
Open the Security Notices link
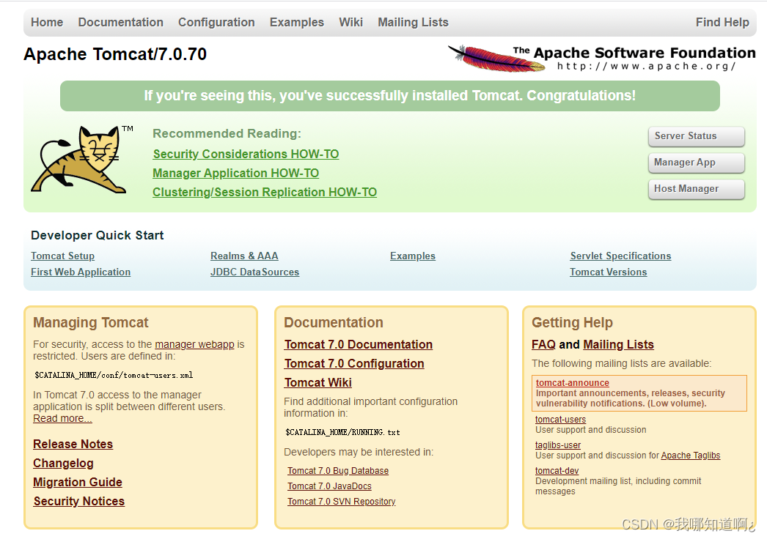(78, 502)
